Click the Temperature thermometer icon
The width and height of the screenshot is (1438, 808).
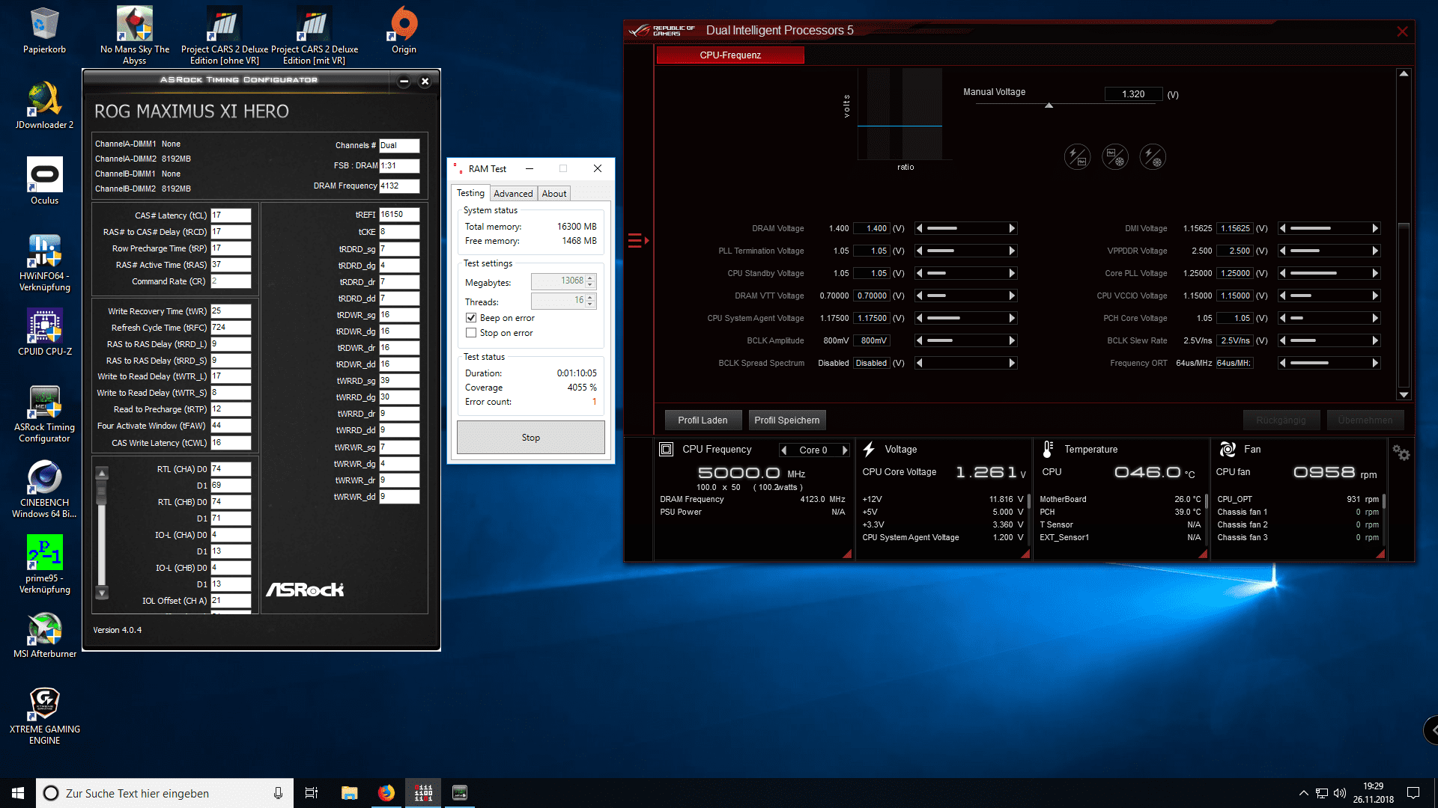(1048, 449)
